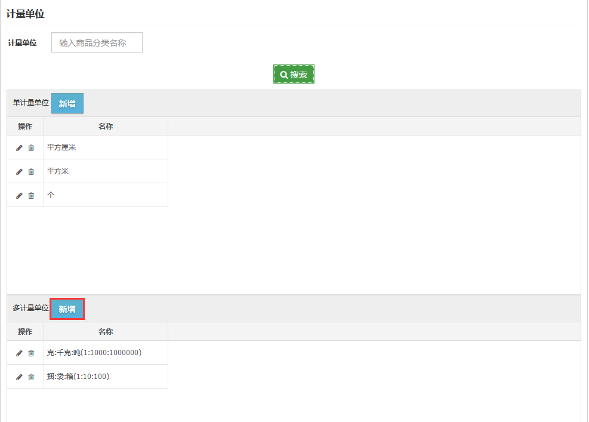Edit the 平方米 unit entry

pyautogui.click(x=19, y=172)
